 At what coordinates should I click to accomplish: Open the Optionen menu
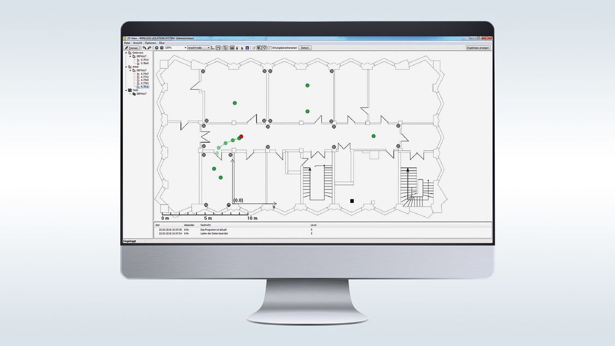coord(151,43)
